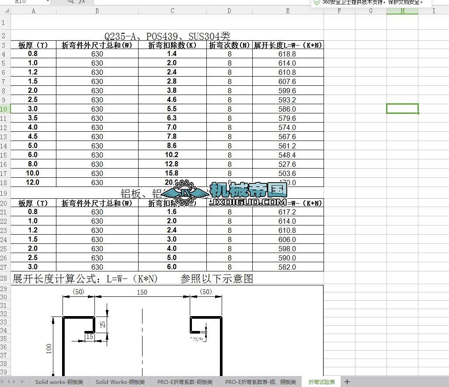Select the cell showing 598.0

tap(288, 249)
